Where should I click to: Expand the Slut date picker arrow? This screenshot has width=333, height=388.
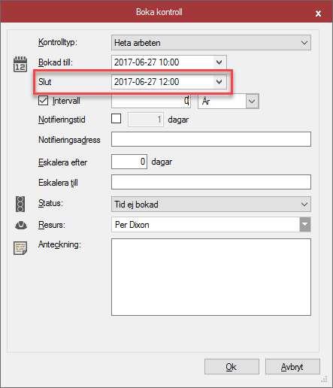(219, 82)
